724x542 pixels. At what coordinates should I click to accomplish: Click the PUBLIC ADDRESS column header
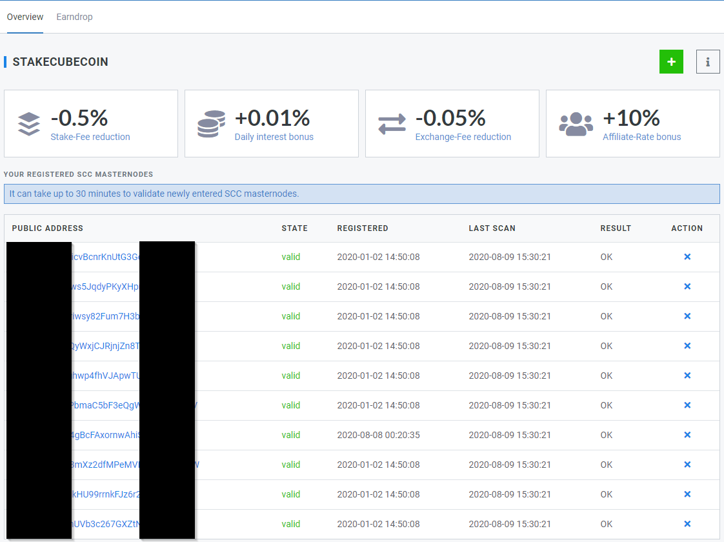point(48,228)
